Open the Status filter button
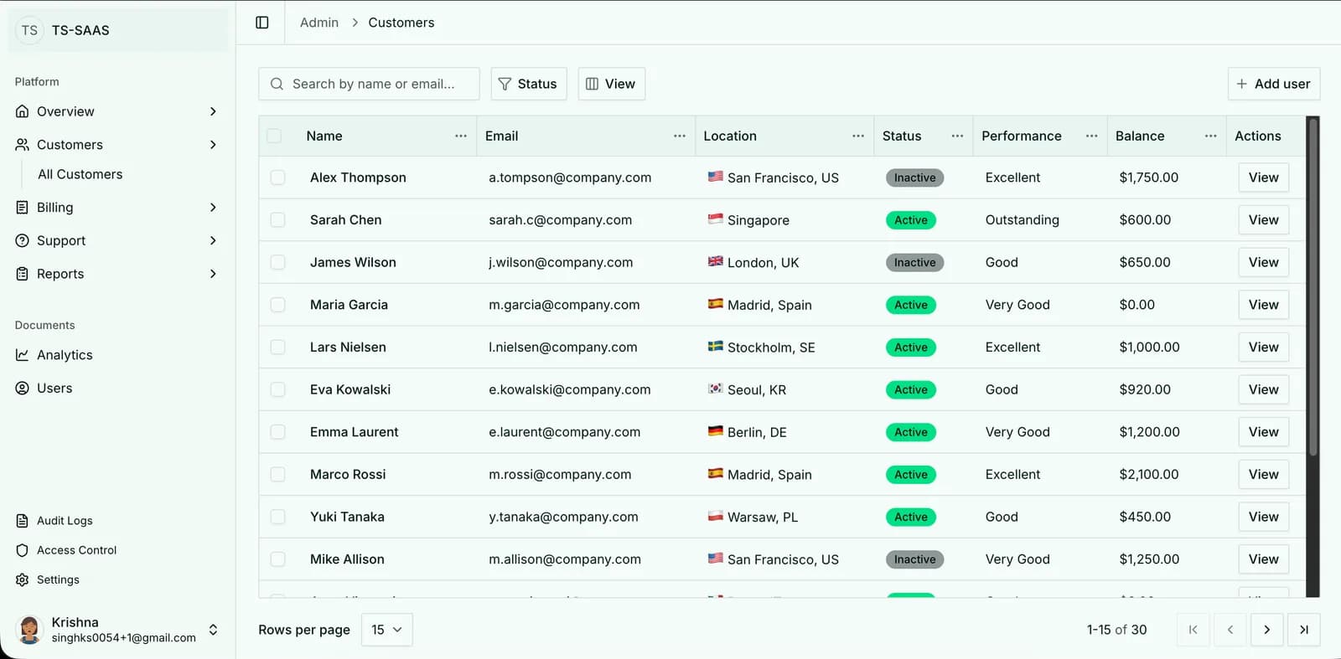The width and height of the screenshot is (1341, 659). coord(529,84)
